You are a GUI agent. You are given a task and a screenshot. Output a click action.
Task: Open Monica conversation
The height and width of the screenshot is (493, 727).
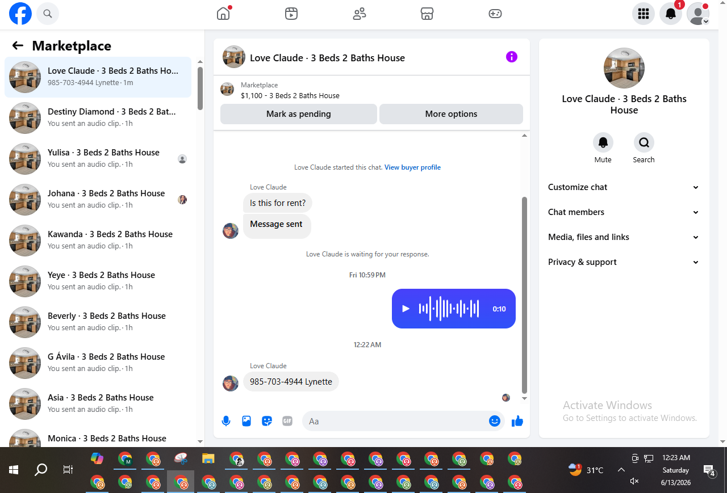click(x=98, y=436)
